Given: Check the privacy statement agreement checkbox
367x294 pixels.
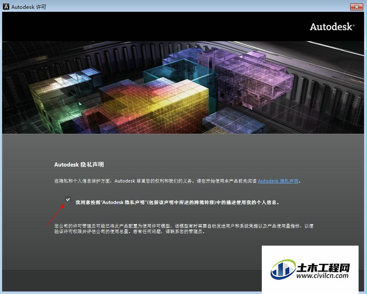Looking at the screenshot, I should [x=68, y=199].
